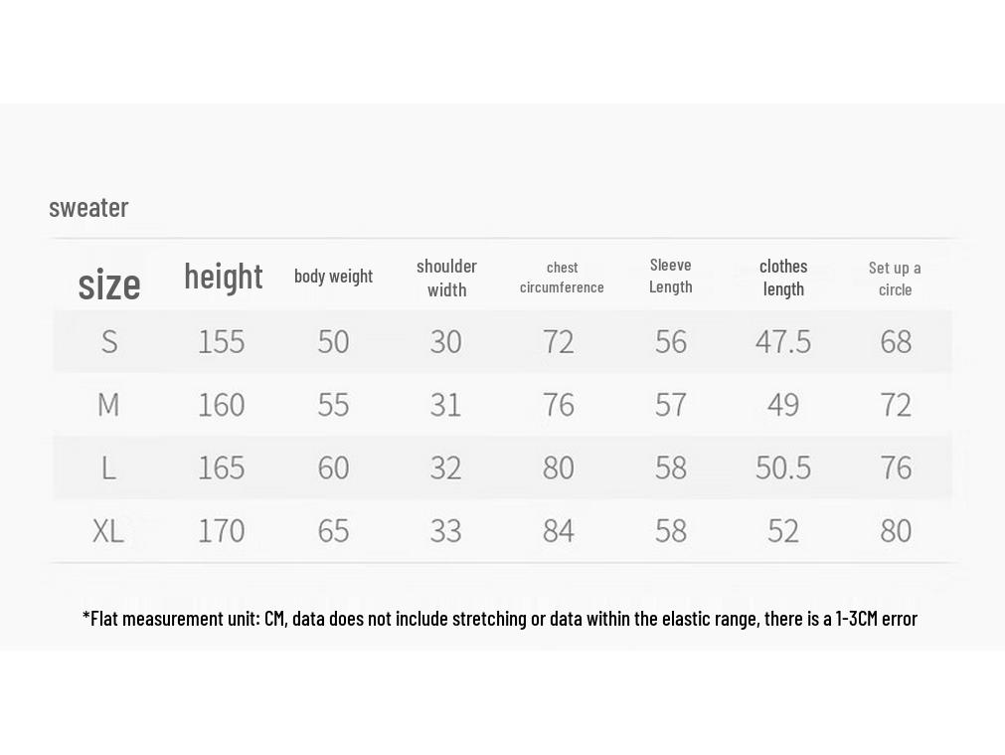Click height value 155 in S row
Image resolution: width=1005 pixels, height=755 pixels.
pos(221,341)
